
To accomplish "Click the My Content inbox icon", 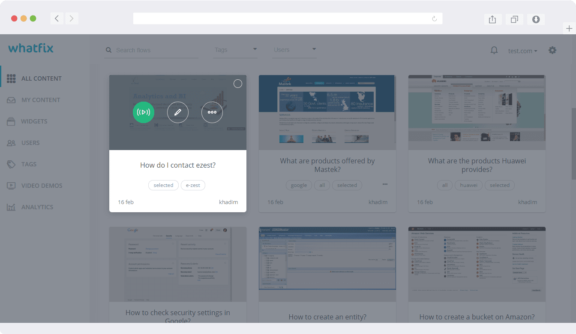I will click(x=11, y=100).
